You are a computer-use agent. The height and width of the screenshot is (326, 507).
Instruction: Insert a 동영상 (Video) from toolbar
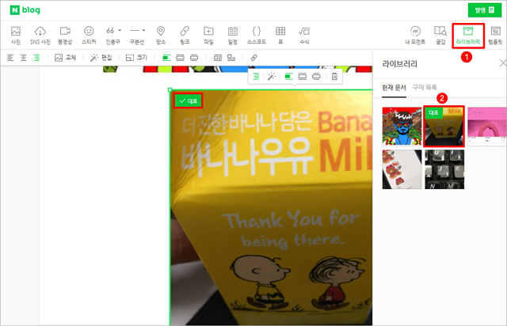tap(65, 34)
